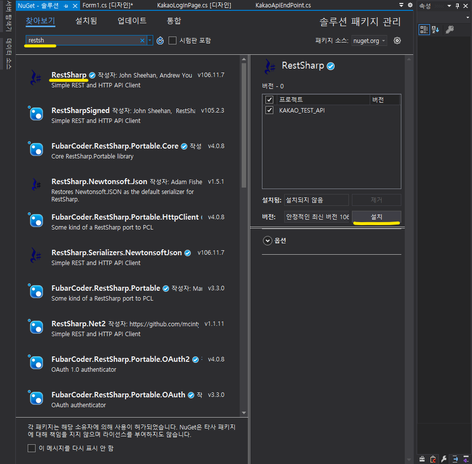This screenshot has width=472, height=464.
Task: Enable the 시험판 포함 prerelease checkbox
Action: point(172,40)
